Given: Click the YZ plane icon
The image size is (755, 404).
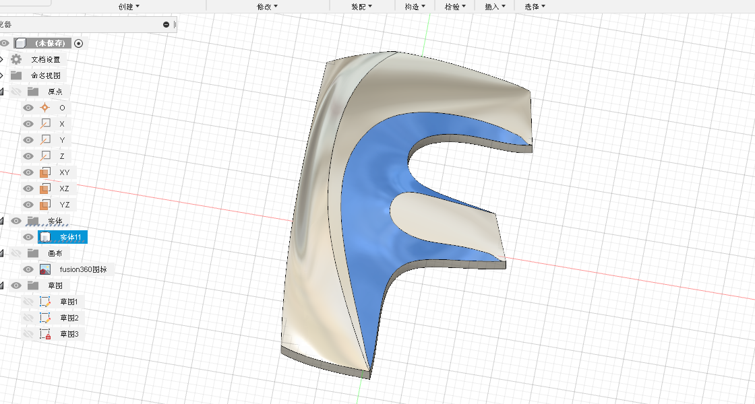Looking at the screenshot, I should pyautogui.click(x=44, y=205).
